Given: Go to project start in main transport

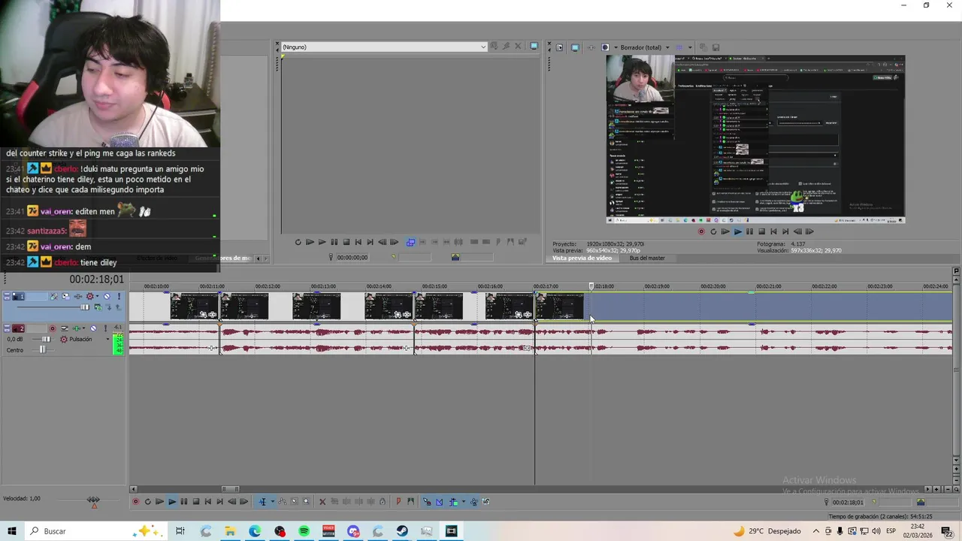Looking at the screenshot, I should pyautogui.click(x=208, y=501).
